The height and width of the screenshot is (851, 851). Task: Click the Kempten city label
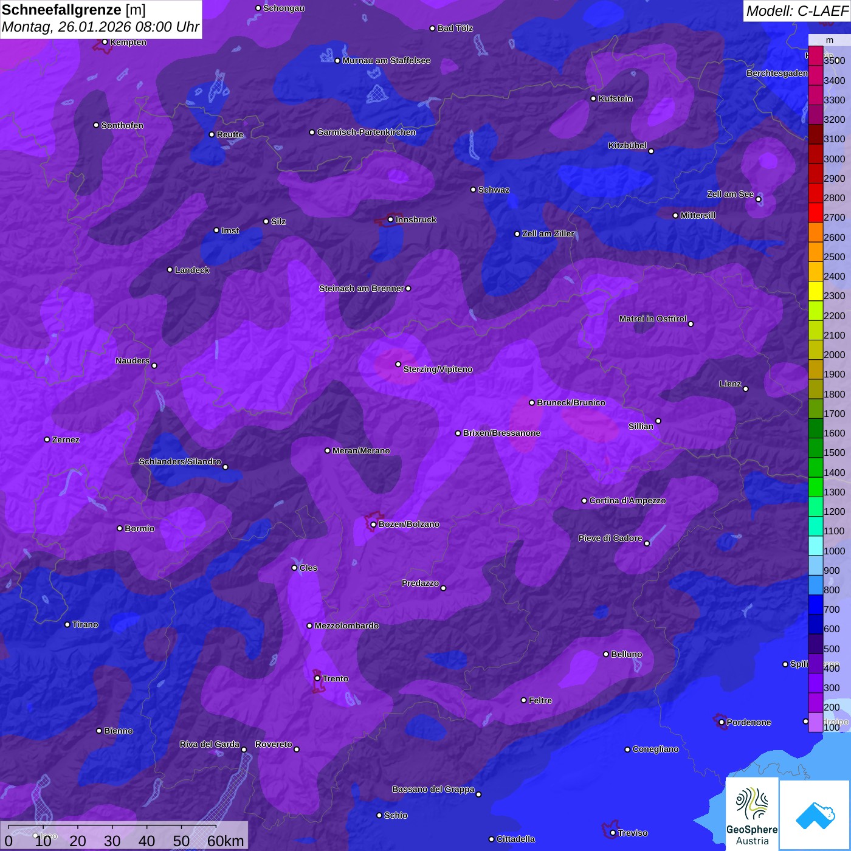(x=128, y=42)
